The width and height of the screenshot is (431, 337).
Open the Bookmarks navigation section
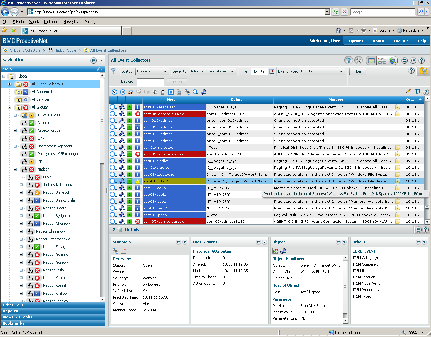click(53, 323)
